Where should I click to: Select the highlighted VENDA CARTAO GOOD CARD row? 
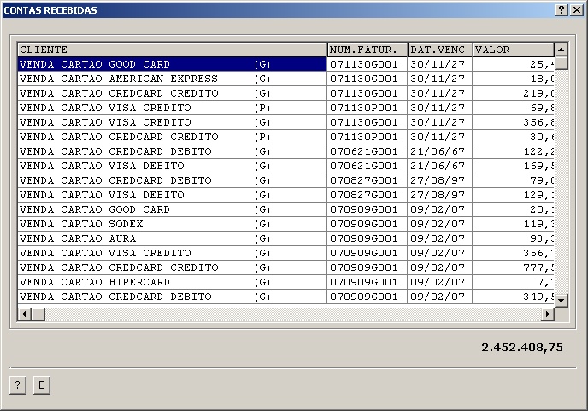(x=285, y=64)
